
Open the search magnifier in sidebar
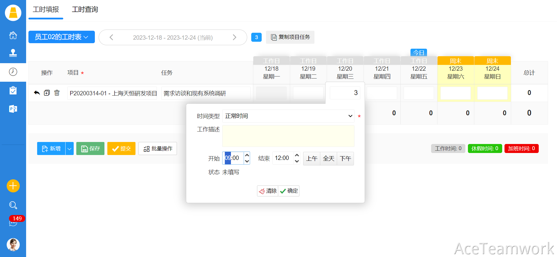coord(13,205)
